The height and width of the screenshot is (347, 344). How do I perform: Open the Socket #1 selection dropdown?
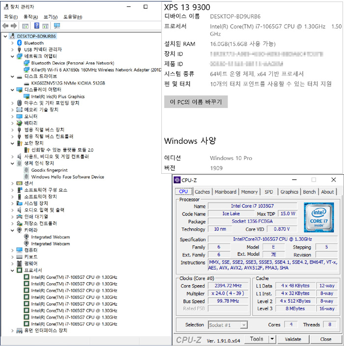244,325
